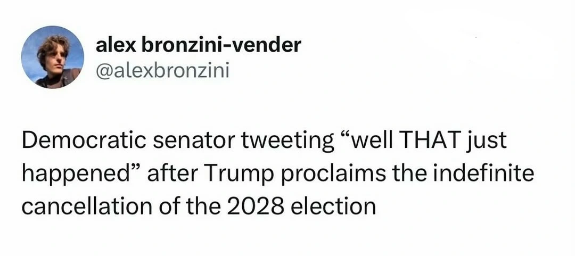575x256 pixels.
Task: Click the word "happened" in the tweet
Action: pos(71,175)
